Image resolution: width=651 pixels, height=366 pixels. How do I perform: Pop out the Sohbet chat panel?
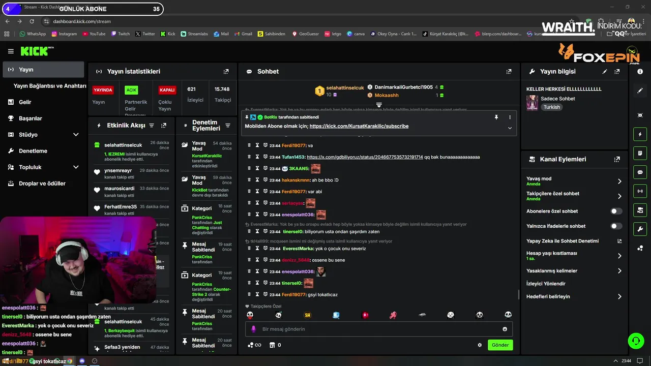[x=509, y=72]
